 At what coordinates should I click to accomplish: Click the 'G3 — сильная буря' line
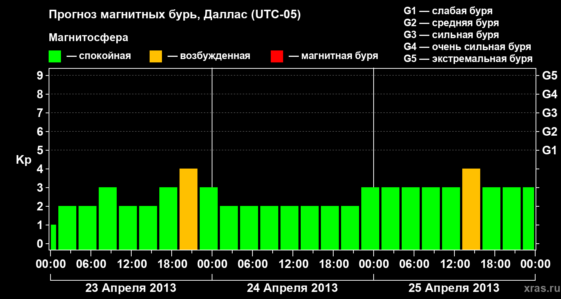pos(451,35)
